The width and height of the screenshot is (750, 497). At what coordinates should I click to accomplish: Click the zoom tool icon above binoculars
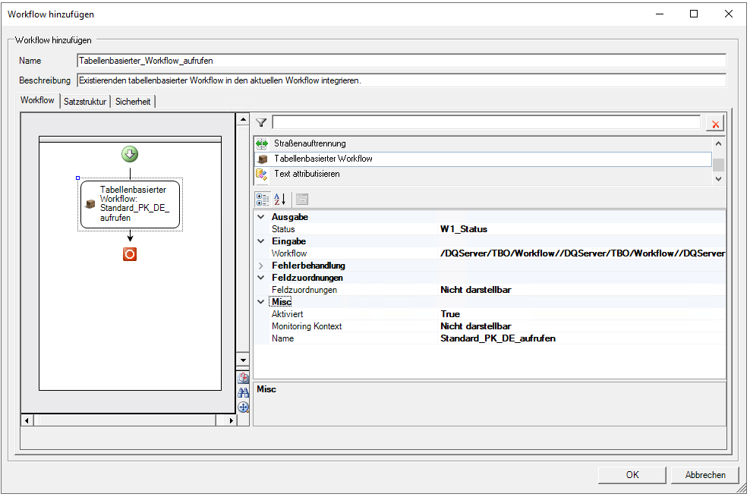243,378
